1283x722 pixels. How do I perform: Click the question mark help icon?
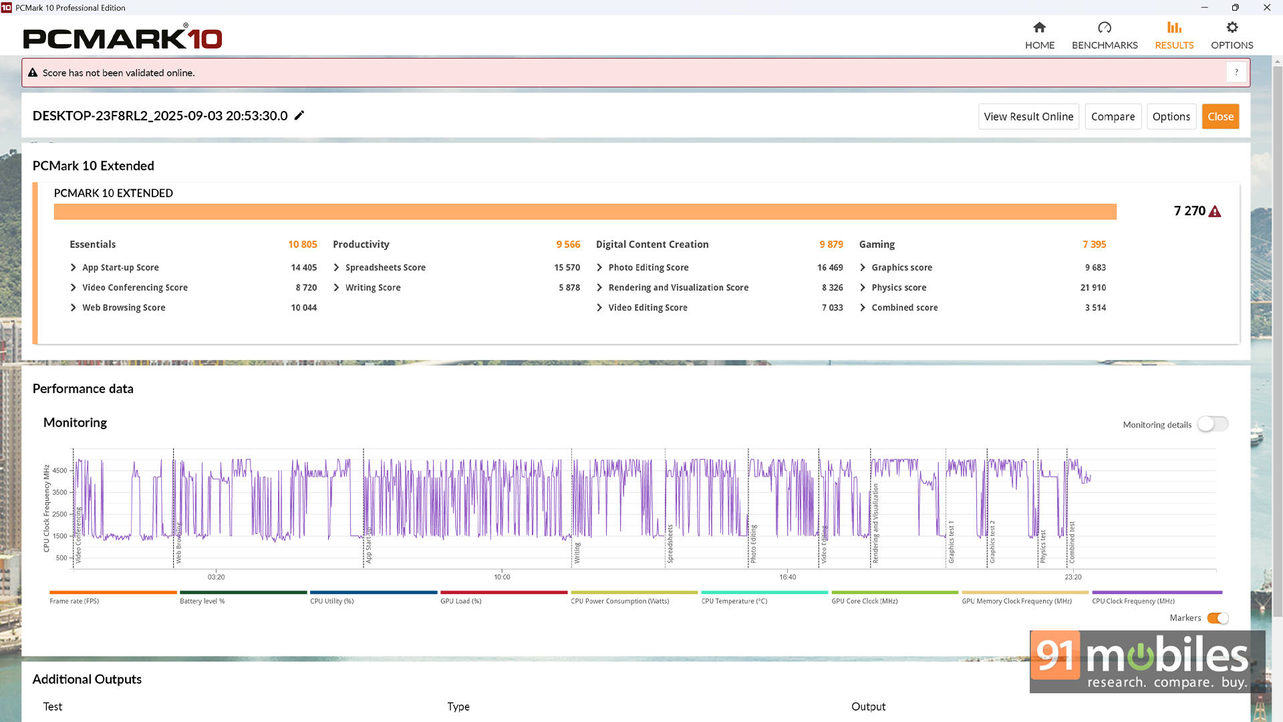[x=1236, y=72]
